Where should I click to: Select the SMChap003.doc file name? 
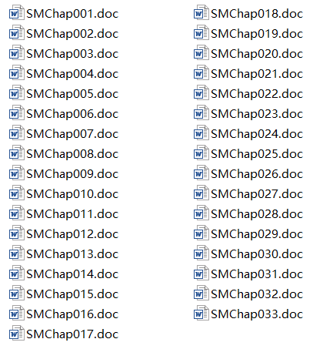[72, 54]
